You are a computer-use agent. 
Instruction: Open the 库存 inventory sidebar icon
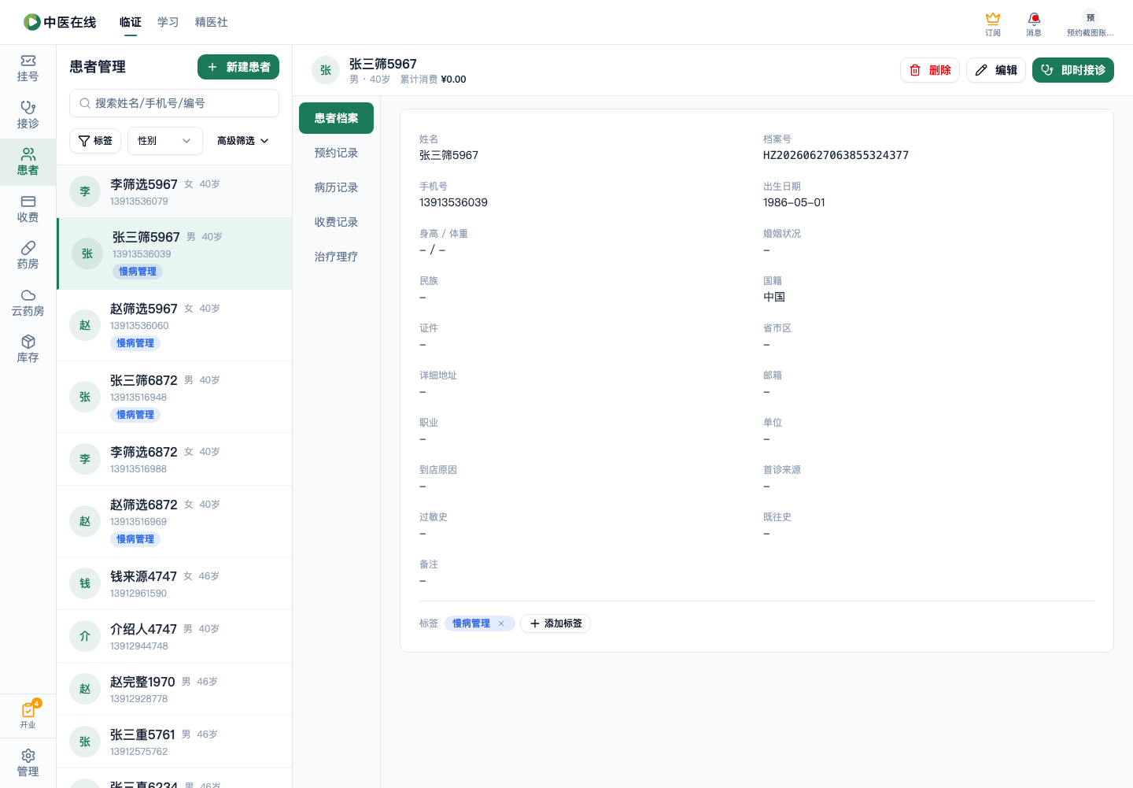pos(28,350)
